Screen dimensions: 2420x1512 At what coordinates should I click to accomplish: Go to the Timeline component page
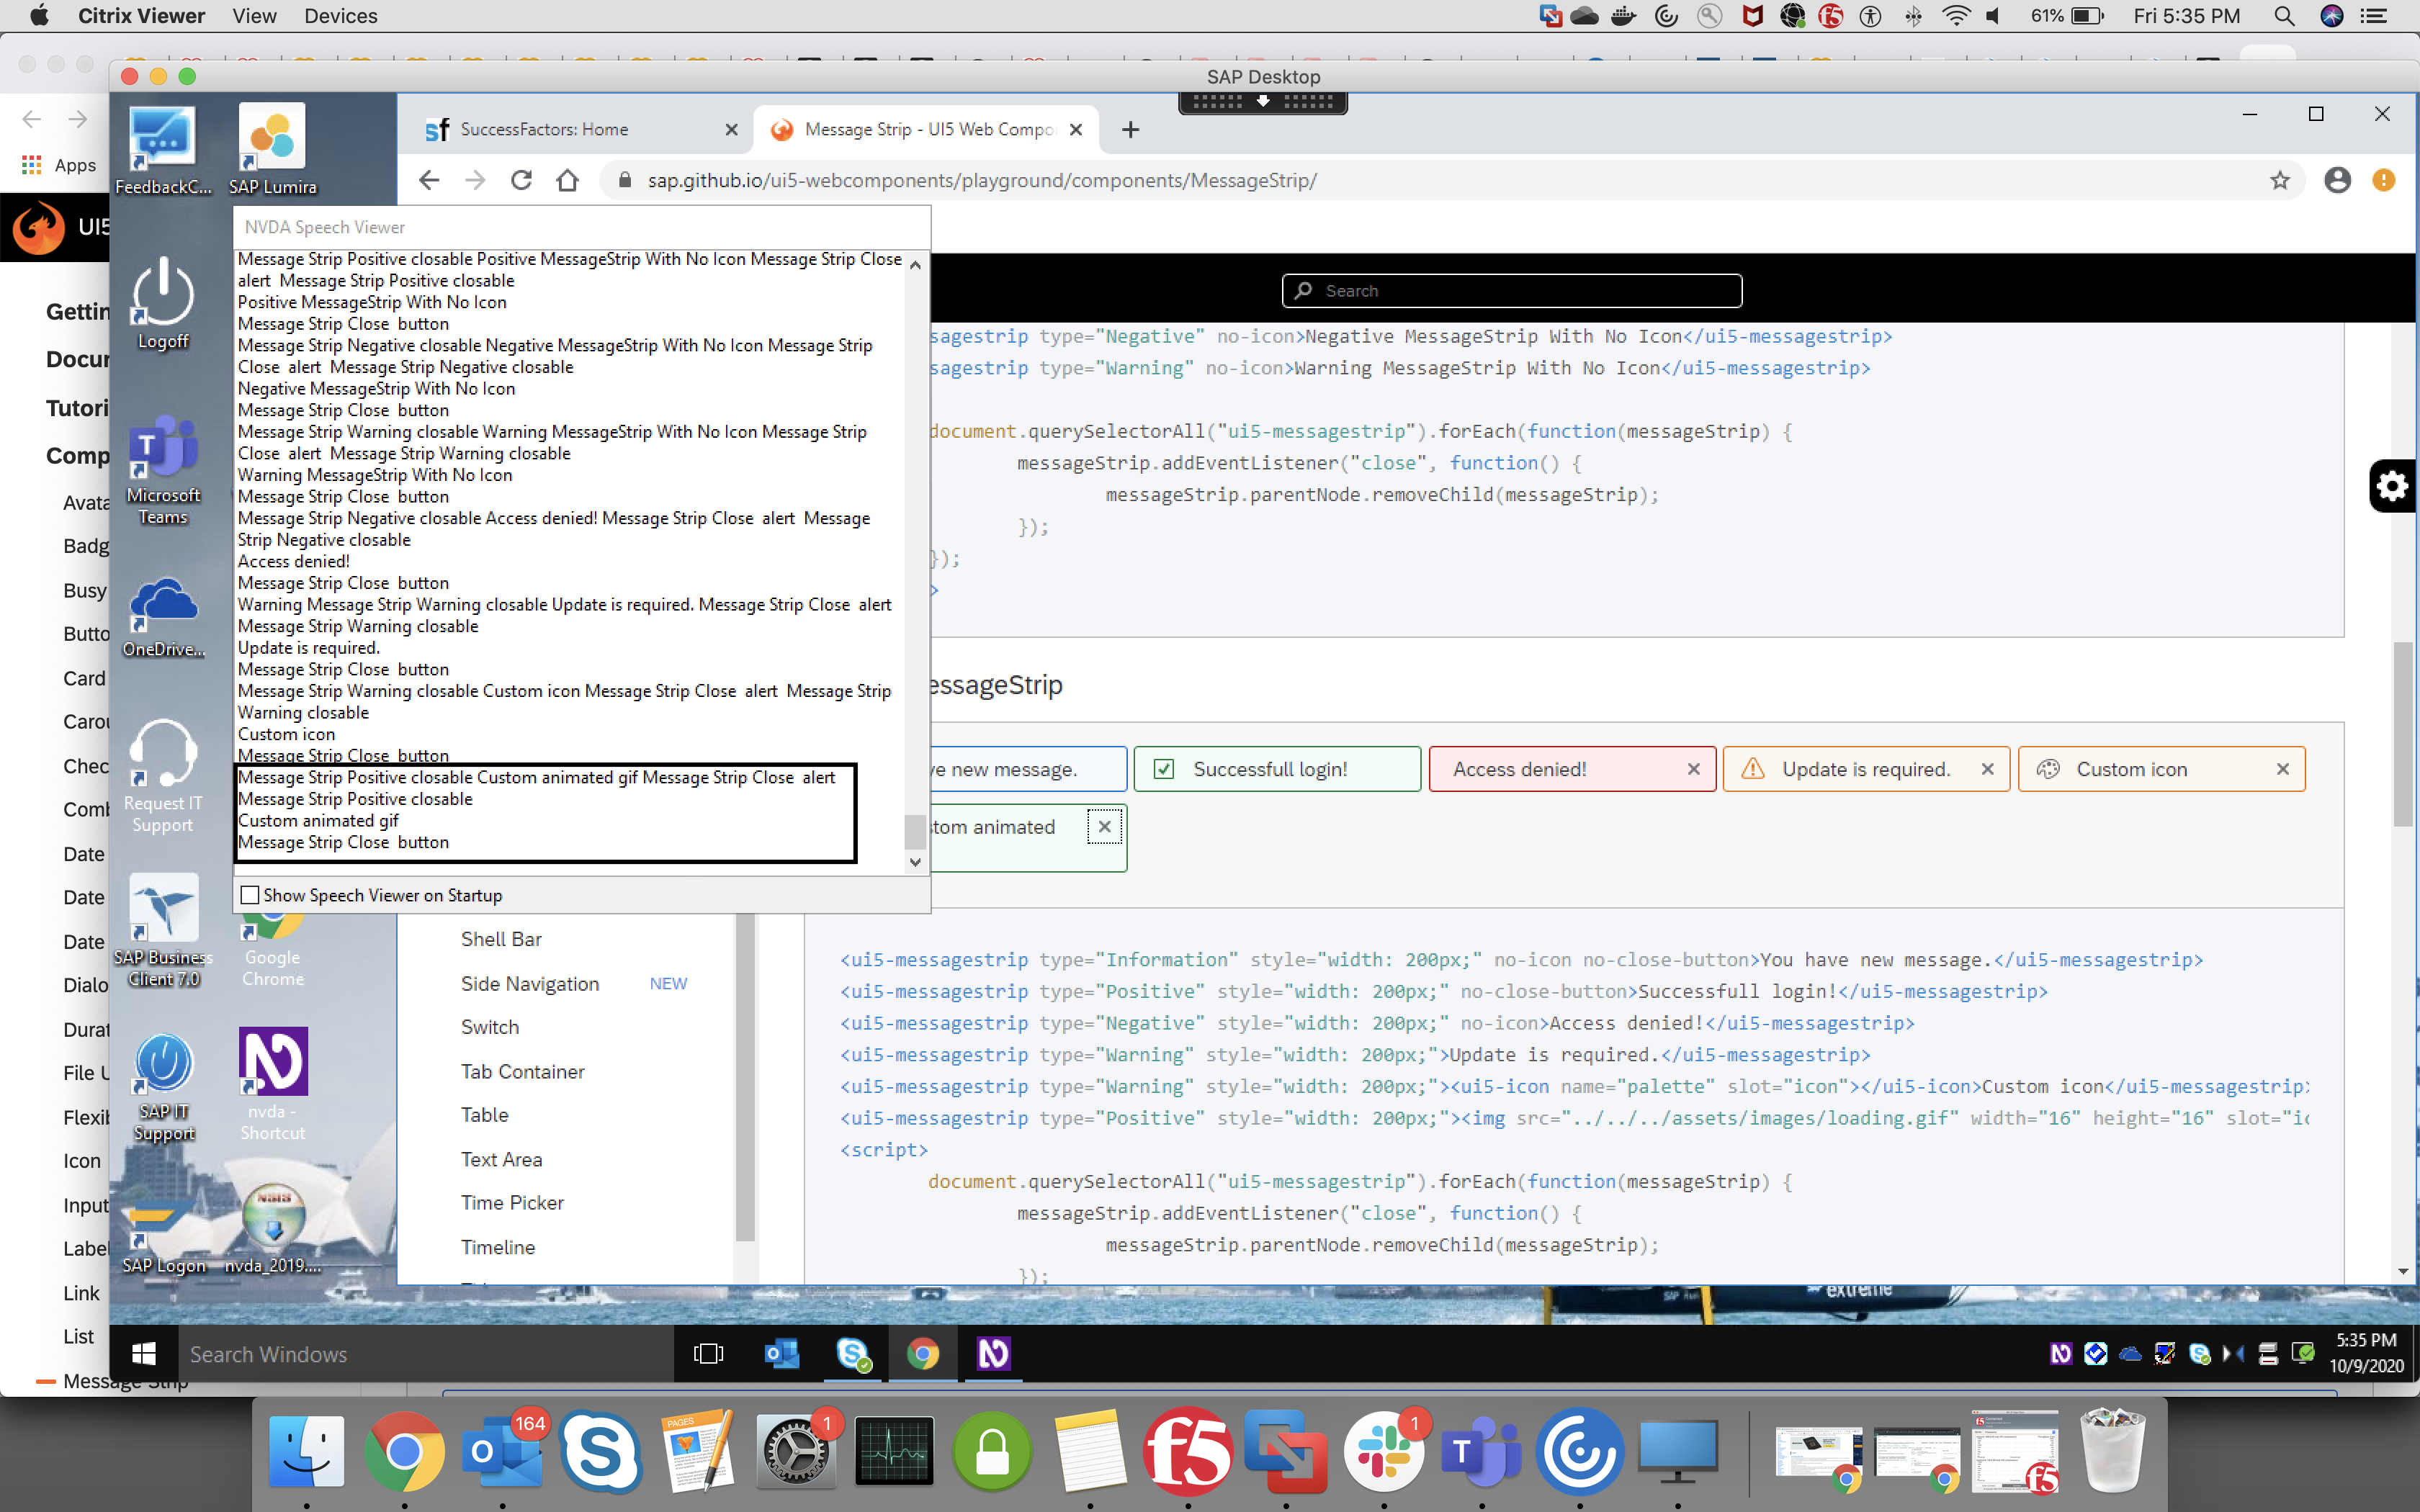(498, 1247)
